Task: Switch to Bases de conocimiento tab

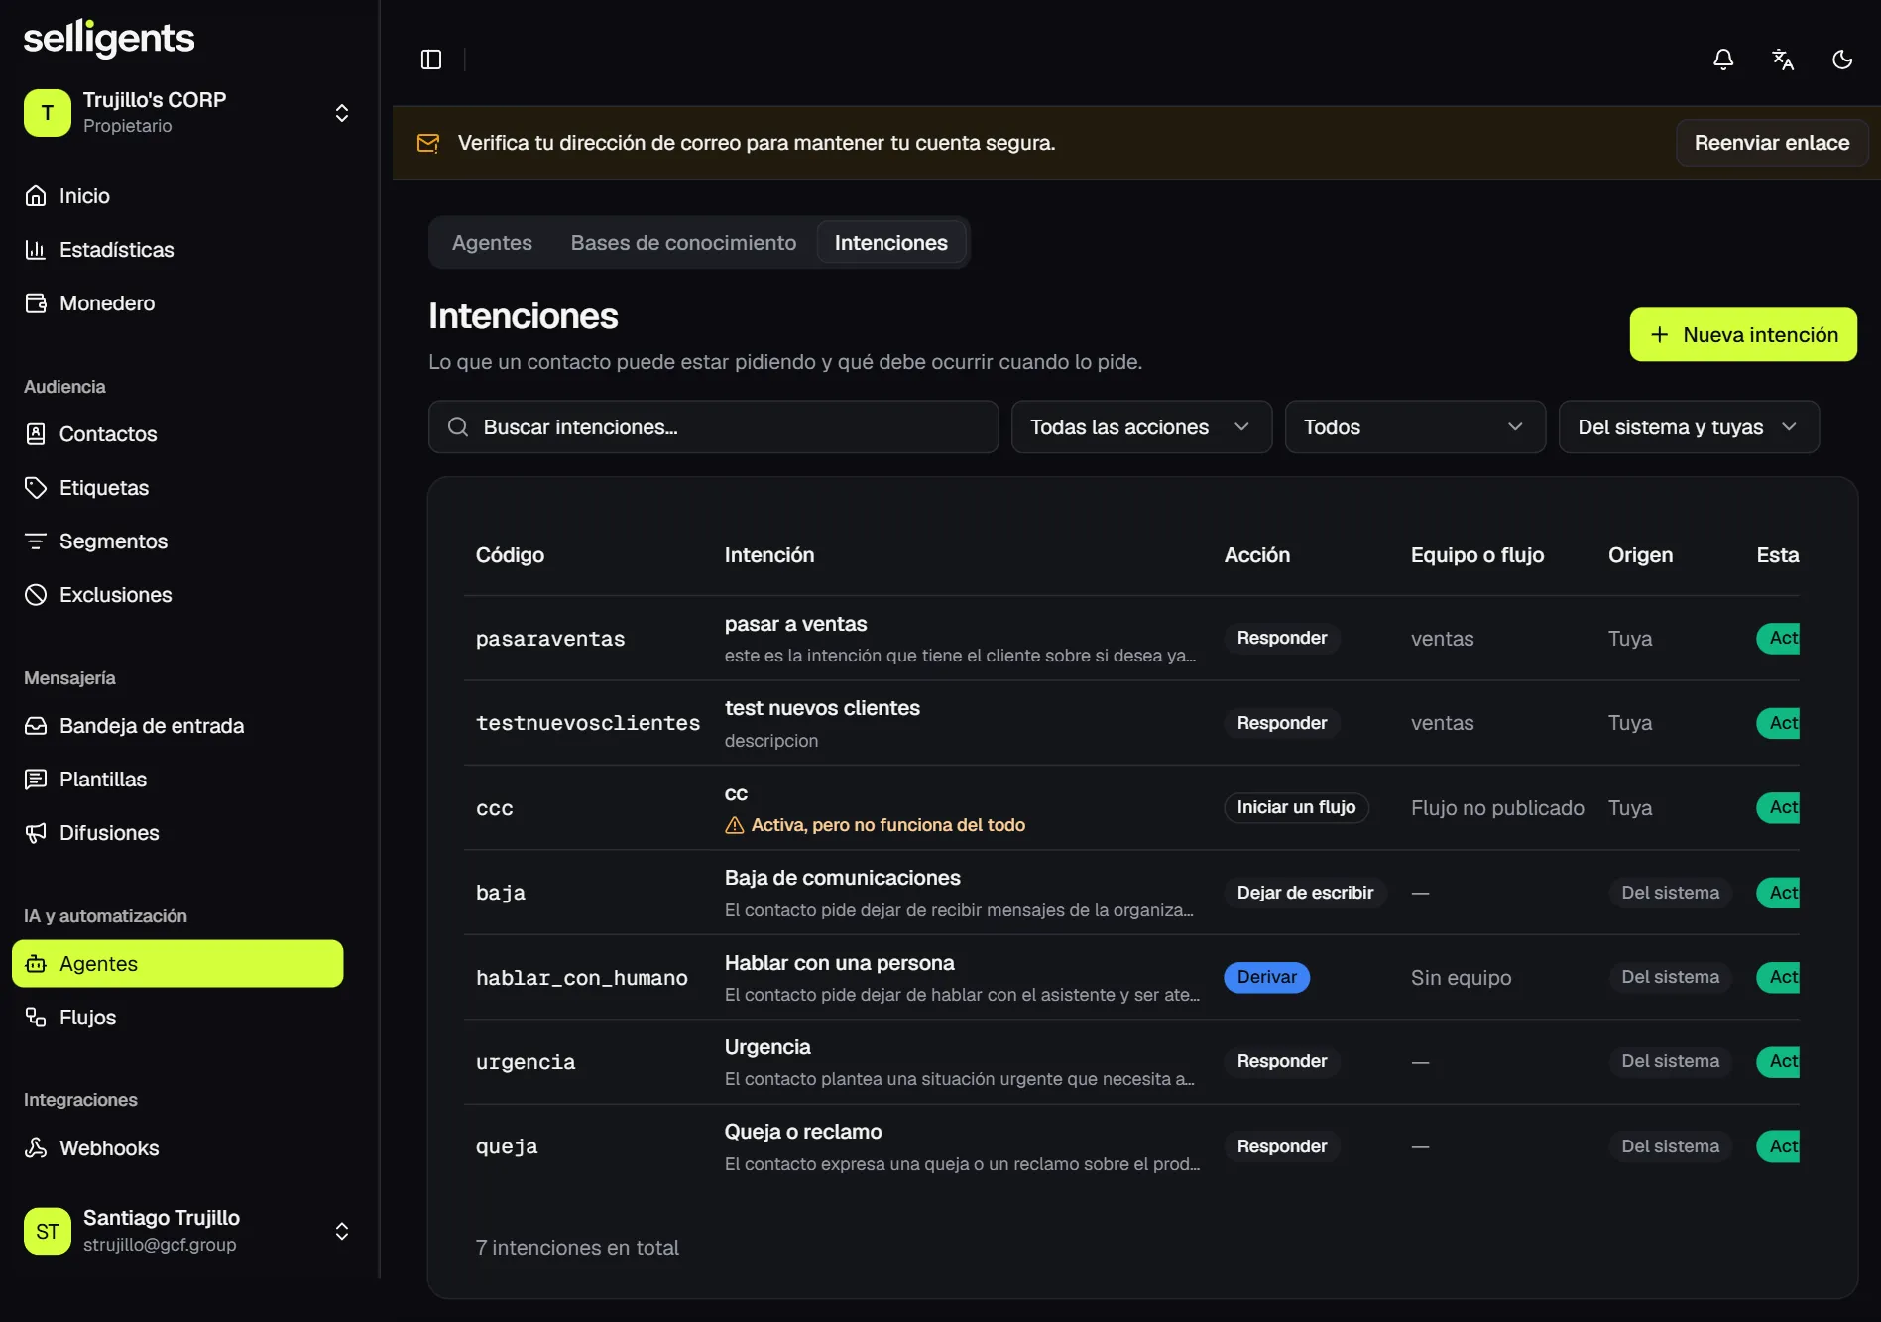Action: [x=683, y=243]
